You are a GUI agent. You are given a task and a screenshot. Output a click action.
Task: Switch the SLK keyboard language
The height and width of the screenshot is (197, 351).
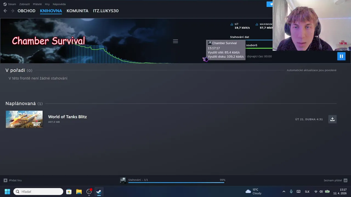[307, 192]
